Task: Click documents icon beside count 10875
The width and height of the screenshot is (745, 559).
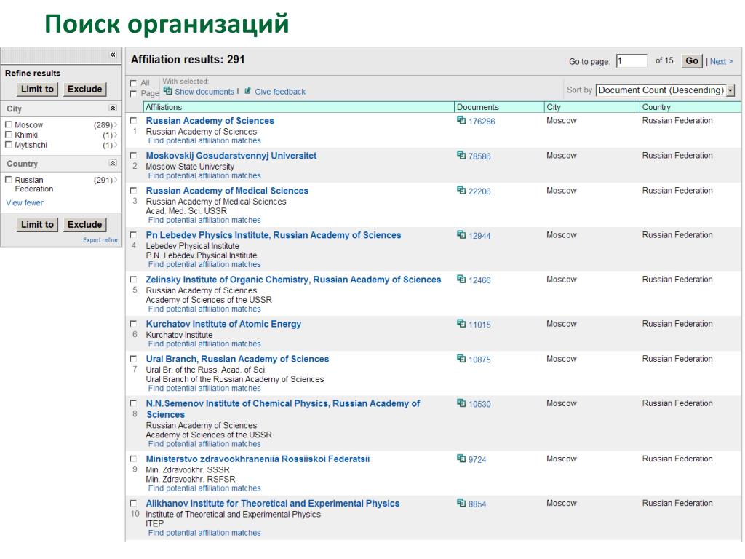Action: click(x=461, y=359)
